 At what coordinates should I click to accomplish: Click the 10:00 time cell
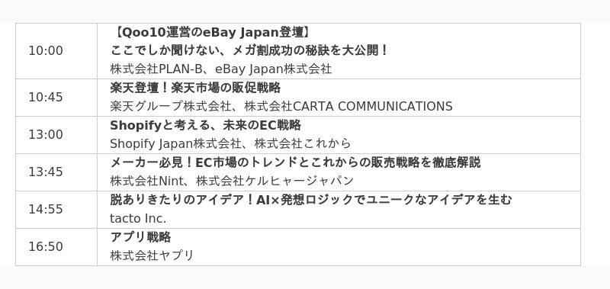click(x=46, y=51)
